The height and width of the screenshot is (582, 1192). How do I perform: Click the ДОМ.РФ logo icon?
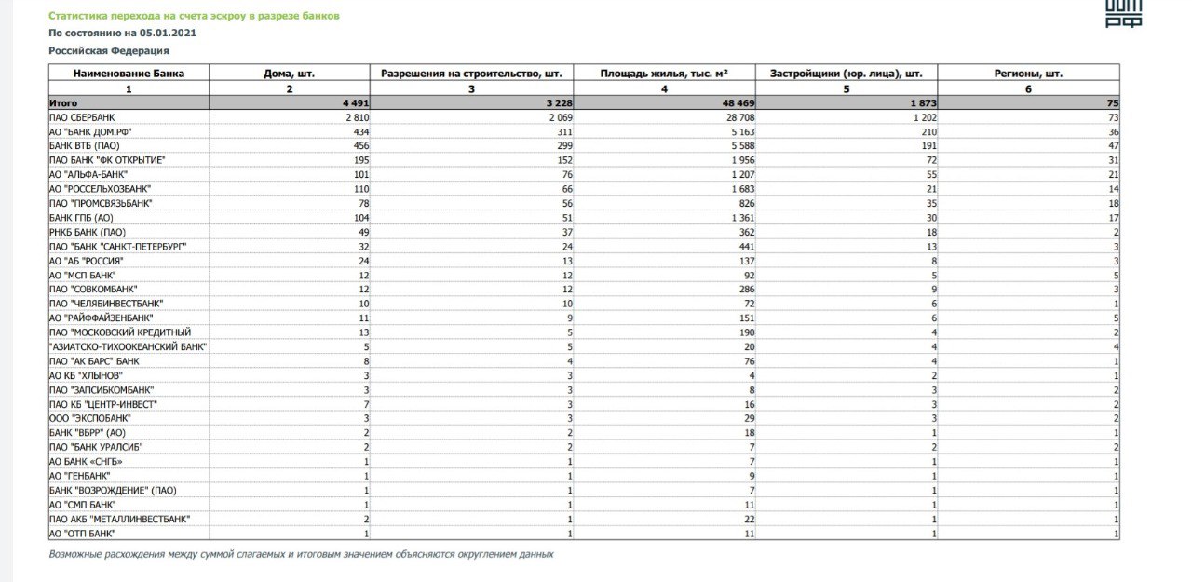[1123, 13]
